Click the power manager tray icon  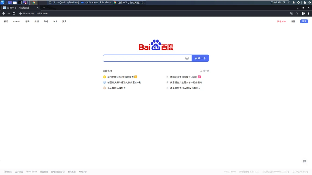[x=298, y=2]
